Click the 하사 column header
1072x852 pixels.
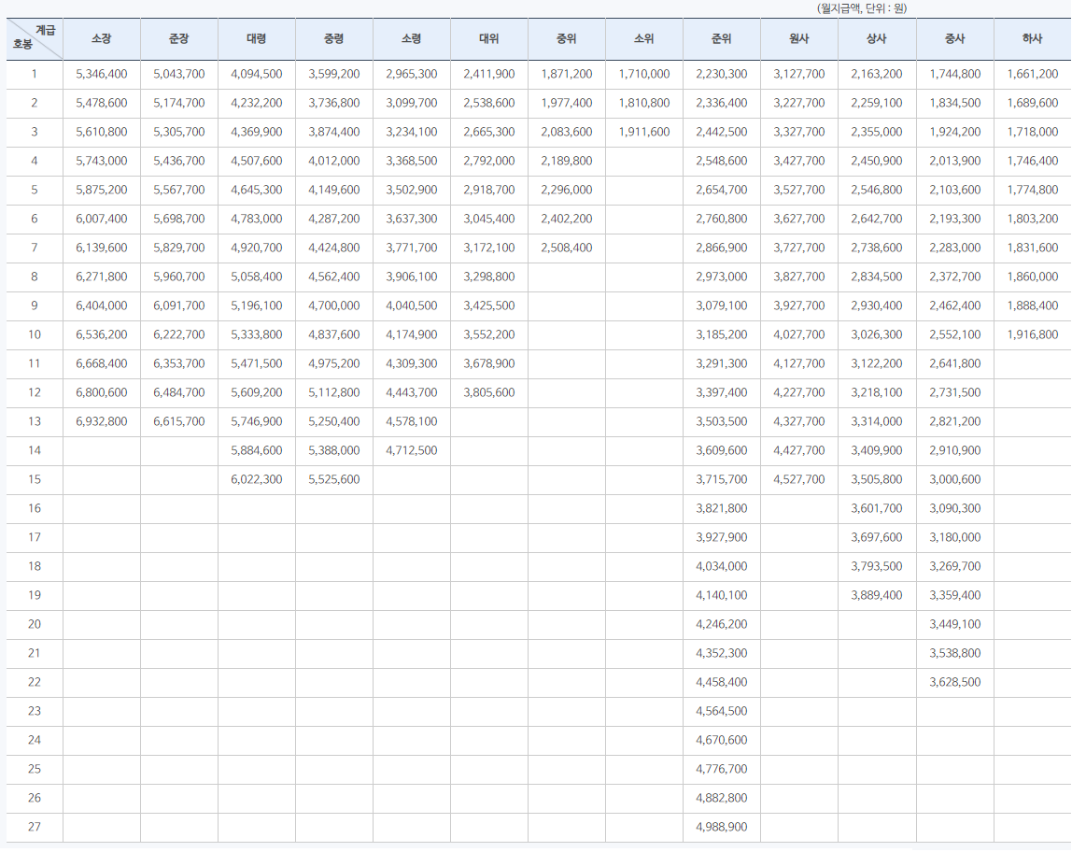[1033, 39]
